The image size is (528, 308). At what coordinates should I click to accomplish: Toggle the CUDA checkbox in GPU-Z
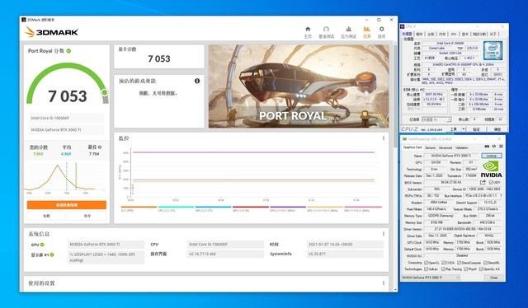(x=444, y=263)
